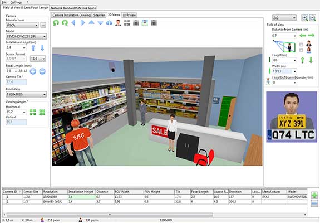Viewport: 320px width, 223px height.
Task: Rotate the 3D view counterclockwise
Action: coord(56,23)
